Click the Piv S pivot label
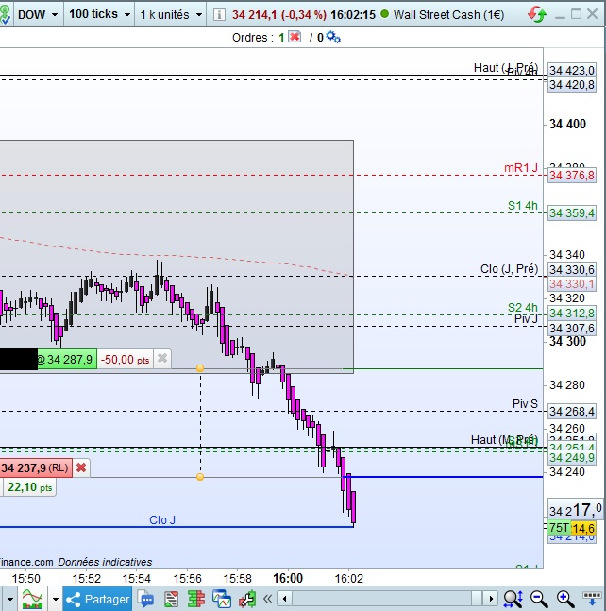The height and width of the screenshot is (611, 606). 525,403
